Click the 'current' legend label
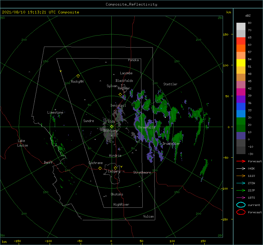This screenshot has width=263, height=245. [x=254, y=205]
